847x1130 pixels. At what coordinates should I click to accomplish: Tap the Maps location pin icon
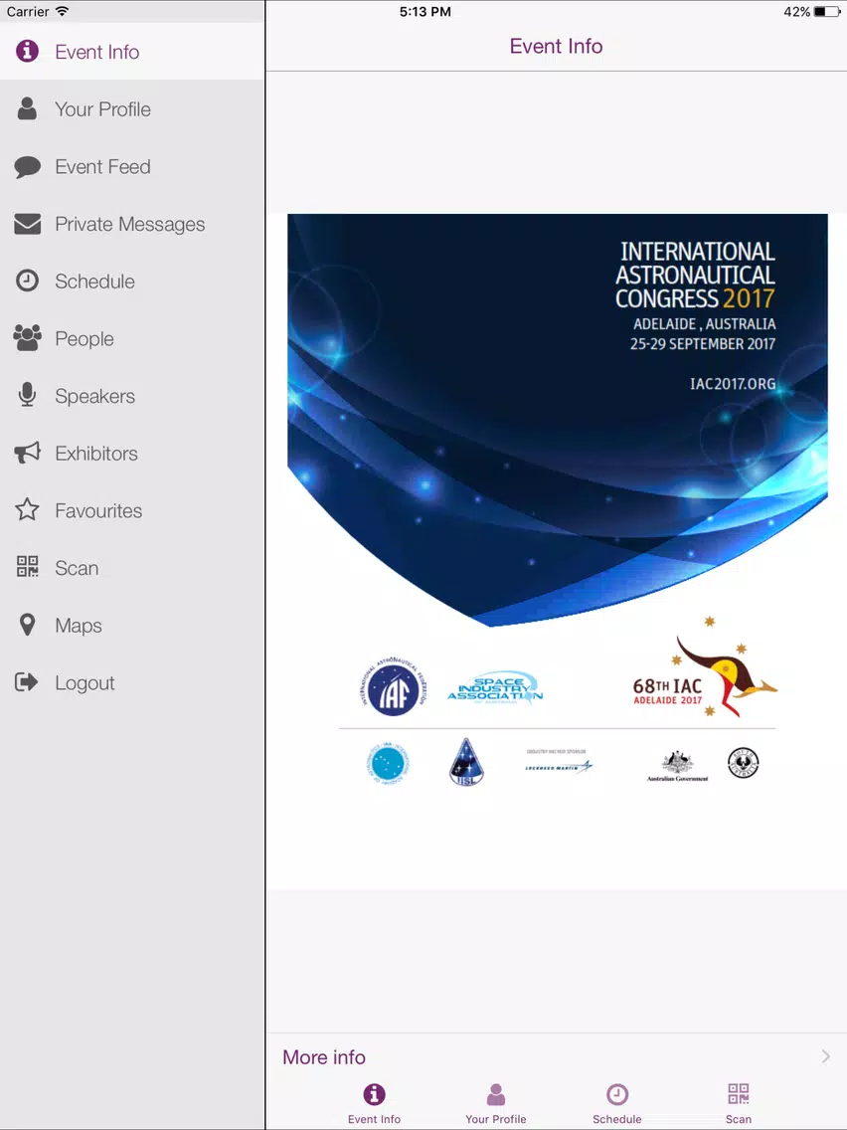point(28,625)
